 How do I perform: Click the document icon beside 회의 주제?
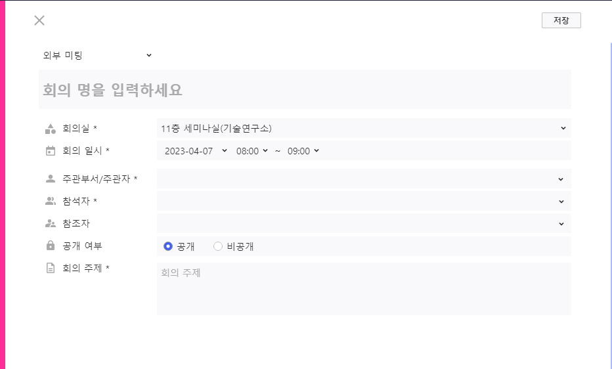pos(51,268)
